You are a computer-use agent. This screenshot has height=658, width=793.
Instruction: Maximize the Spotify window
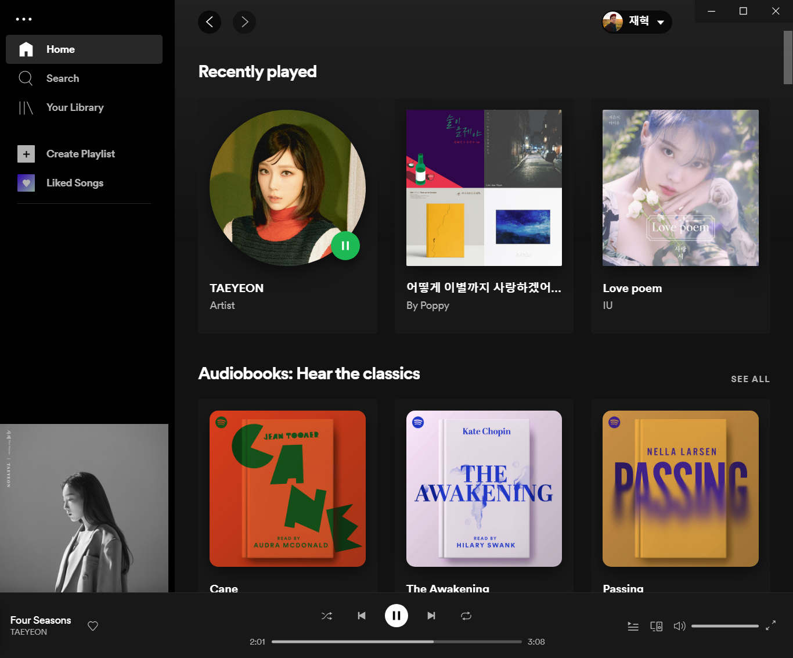pyautogui.click(x=743, y=11)
